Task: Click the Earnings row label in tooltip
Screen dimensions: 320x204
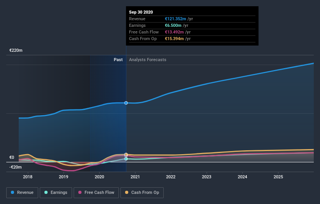Action: pyautogui.click(x=137, y=25)
